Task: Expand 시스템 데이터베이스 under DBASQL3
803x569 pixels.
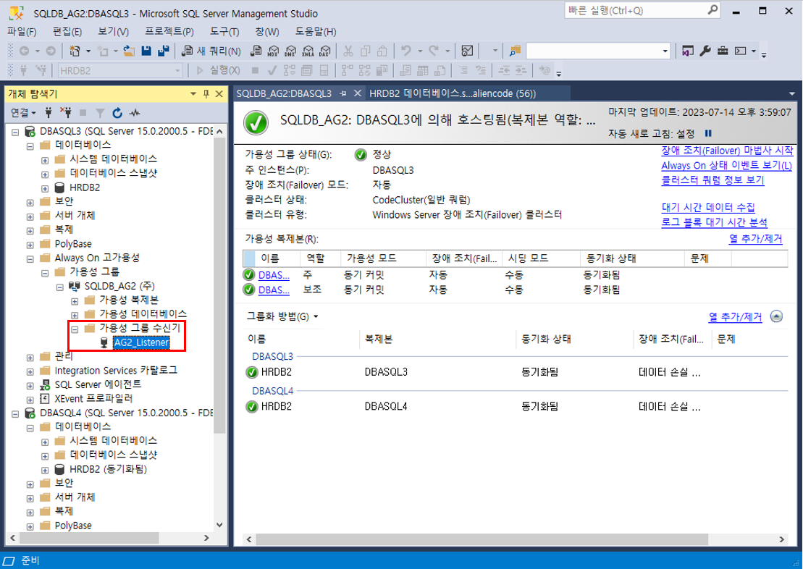Action: click(45, 160)
